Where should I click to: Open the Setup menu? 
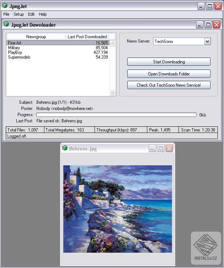(19, 14)
